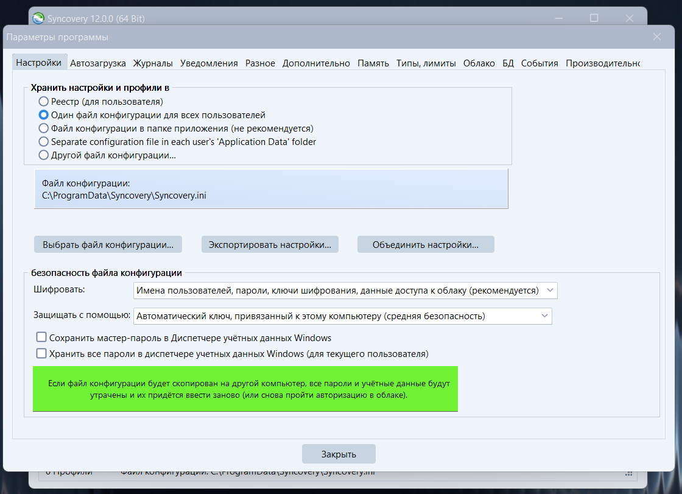Click the безопасность файла конфигурации group label
The height and width of the screenshot is (494, 682).
[107, 273]
